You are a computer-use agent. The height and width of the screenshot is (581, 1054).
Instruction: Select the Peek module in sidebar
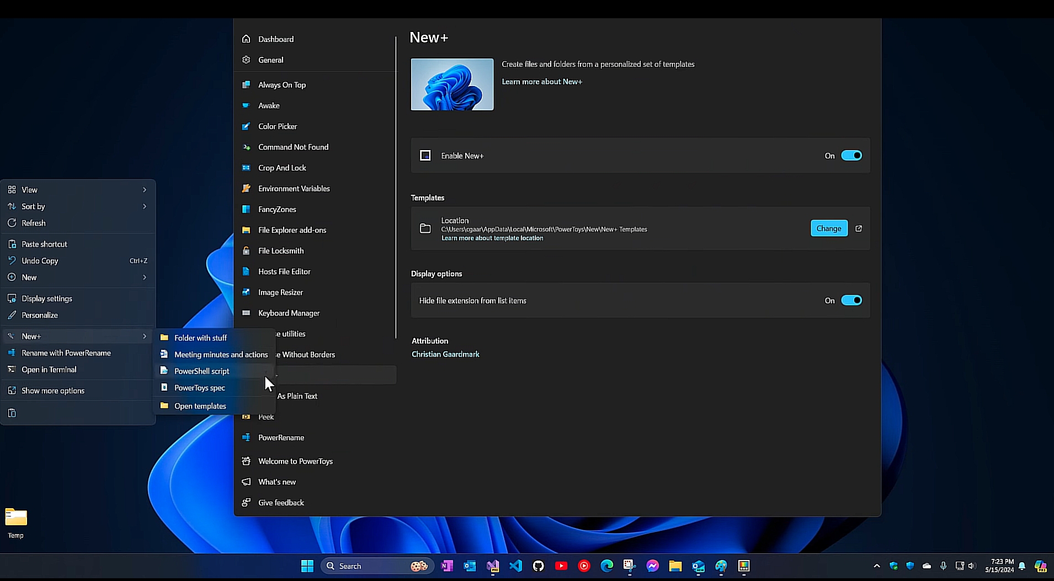coord(265,417)
